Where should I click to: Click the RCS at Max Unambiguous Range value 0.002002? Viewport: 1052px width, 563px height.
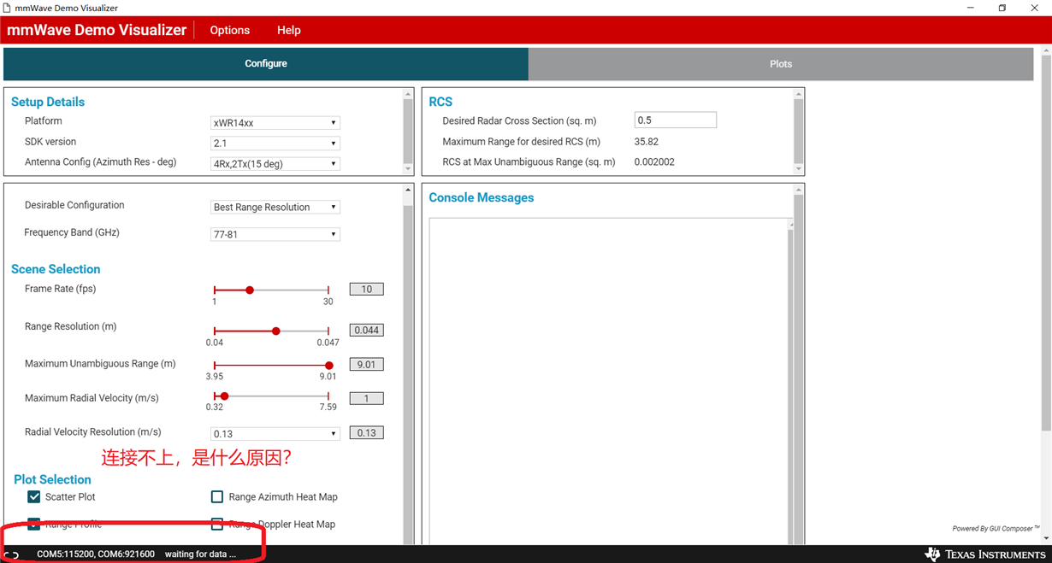654,161
